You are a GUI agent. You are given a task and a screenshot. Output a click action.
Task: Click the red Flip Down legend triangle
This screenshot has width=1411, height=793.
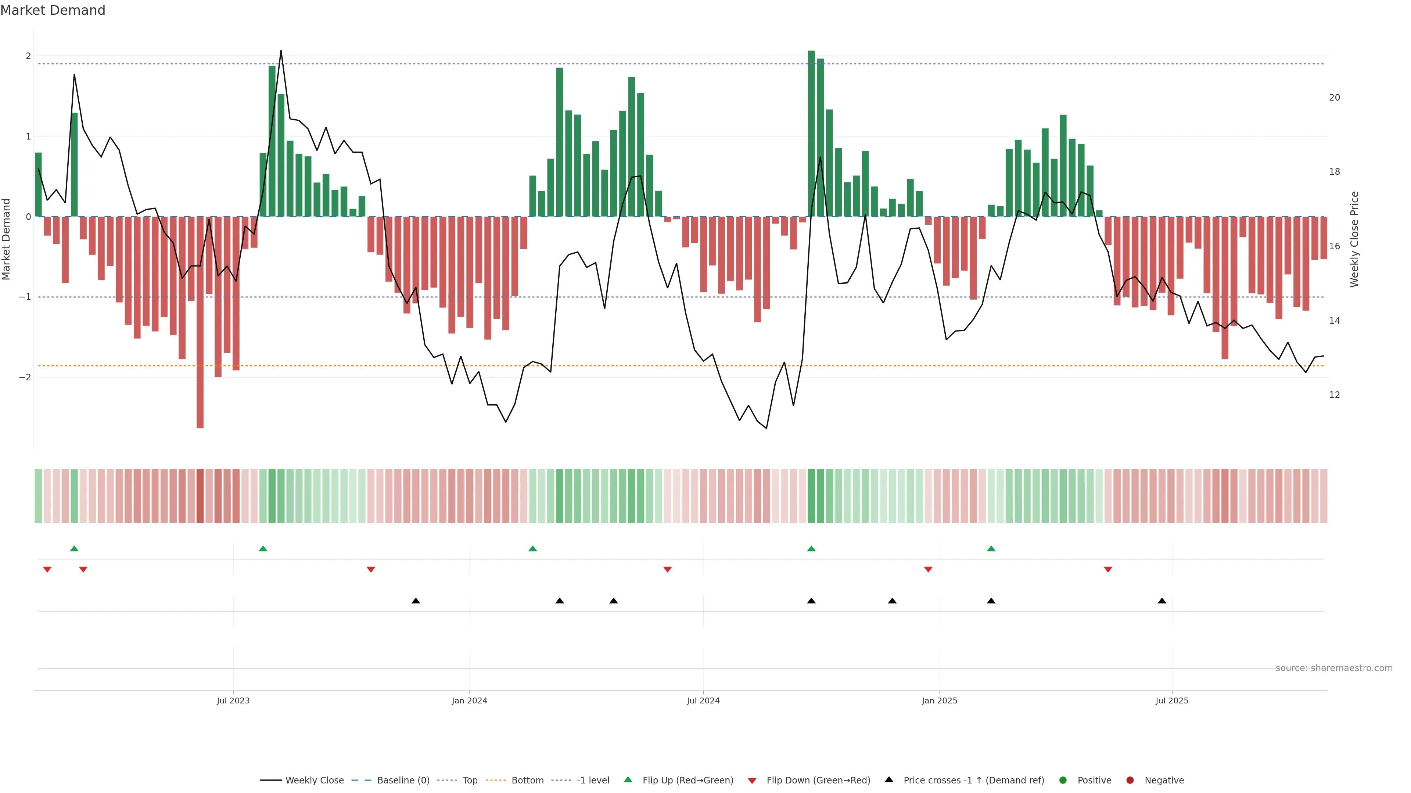pyautogui.click(x=752, y=781)
